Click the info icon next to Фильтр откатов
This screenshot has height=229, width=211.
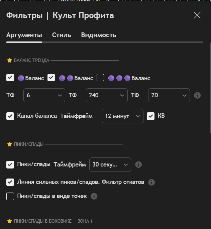tap(151, 182)
